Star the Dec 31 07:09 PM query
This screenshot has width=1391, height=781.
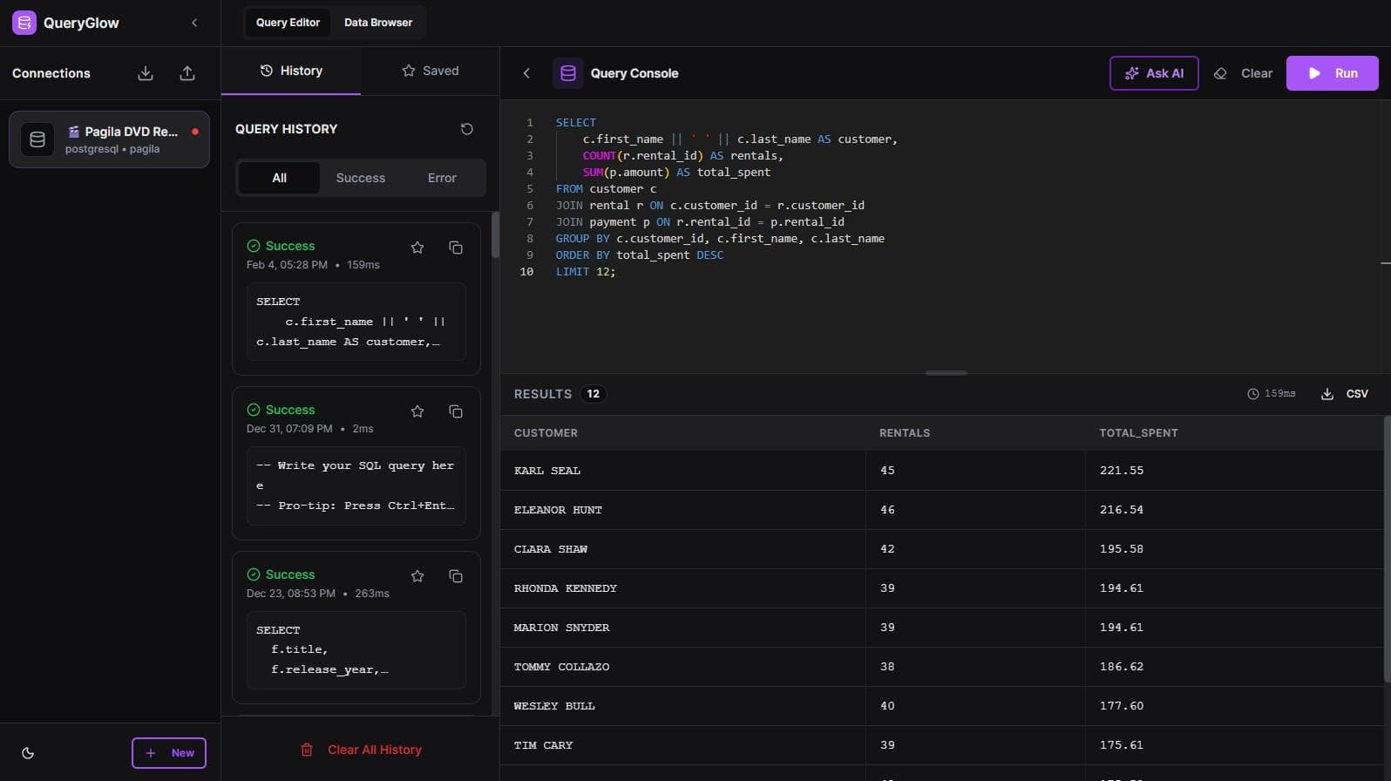tap(417, 411)
